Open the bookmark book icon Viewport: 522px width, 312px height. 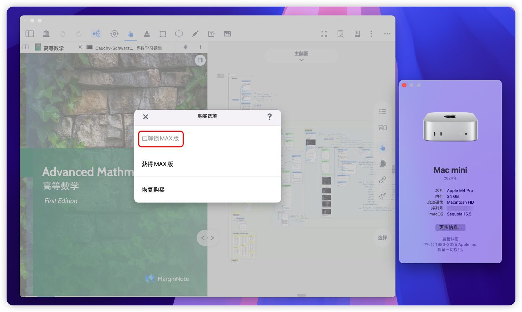point(357,34)
